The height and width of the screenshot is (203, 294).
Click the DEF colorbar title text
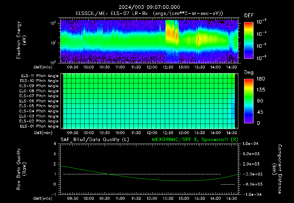click(x=249, y=16)
